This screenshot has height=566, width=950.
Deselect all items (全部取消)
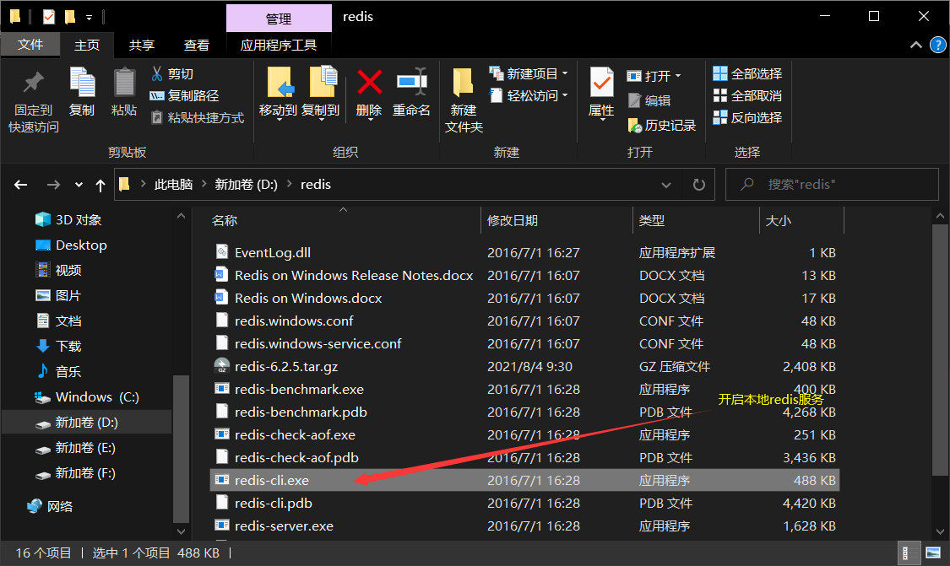pos(747,95)
